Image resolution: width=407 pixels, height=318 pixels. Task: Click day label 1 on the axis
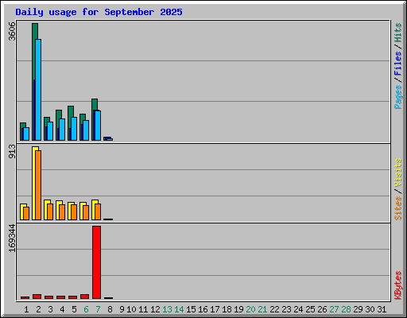tap(26, 309)
